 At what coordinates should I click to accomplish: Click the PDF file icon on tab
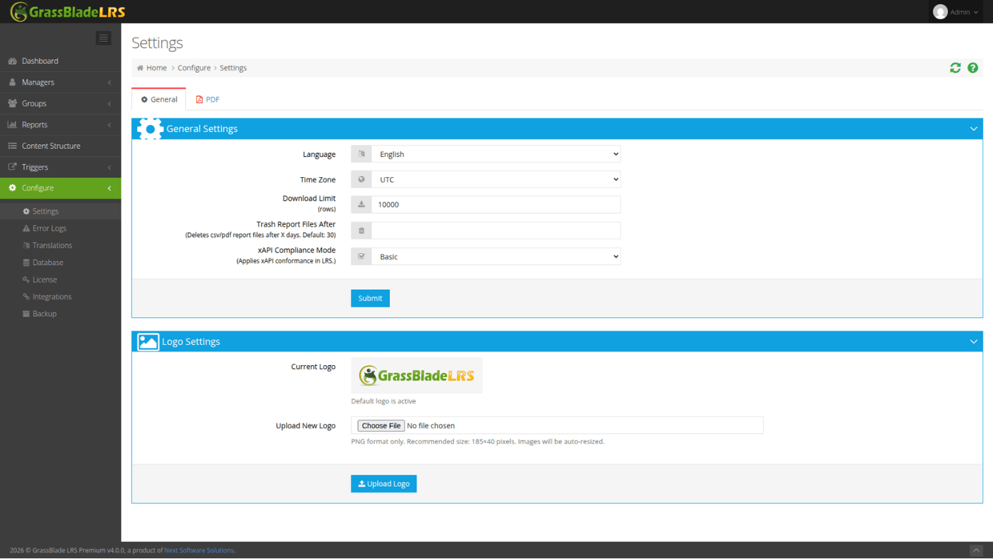(x=199, y=99)
